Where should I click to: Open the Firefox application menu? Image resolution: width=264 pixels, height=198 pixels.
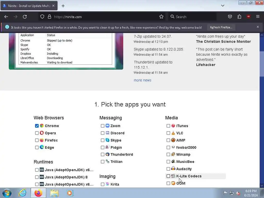pos(258,16)
